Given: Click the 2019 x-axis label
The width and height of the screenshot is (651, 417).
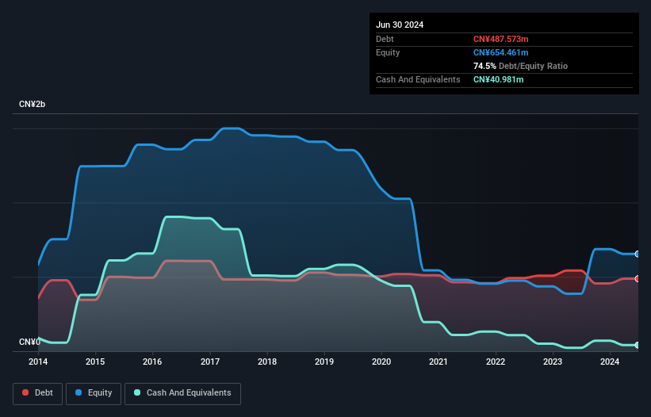Looking at the screenshot, I should pos(324,362).
